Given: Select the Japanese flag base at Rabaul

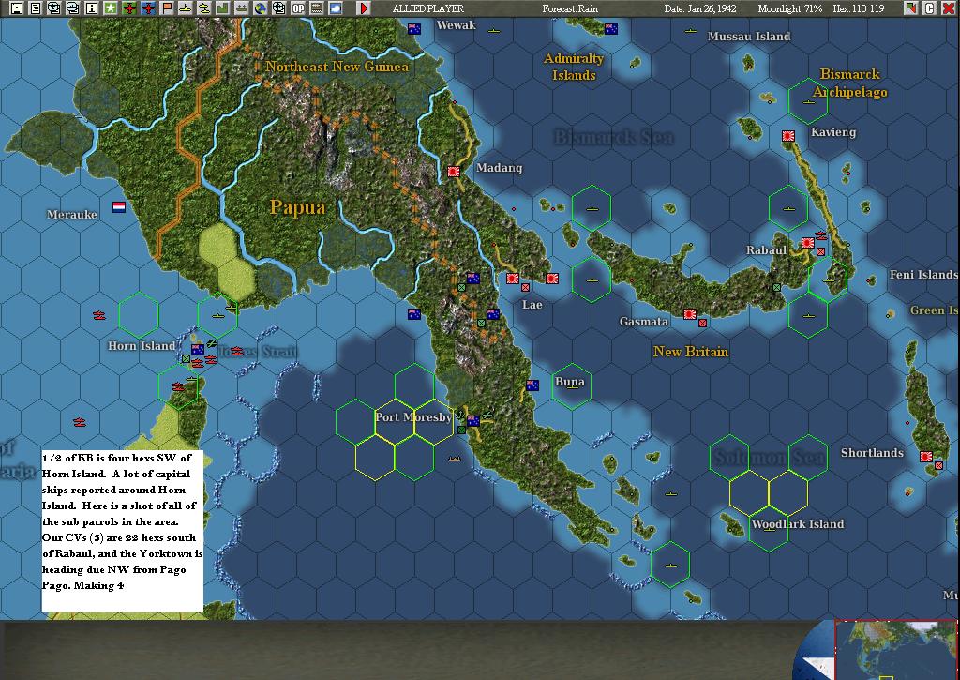Looking at the screenshot, I should pos(808,243).
